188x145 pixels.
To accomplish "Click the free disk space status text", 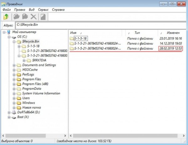I will click(84, 141).
